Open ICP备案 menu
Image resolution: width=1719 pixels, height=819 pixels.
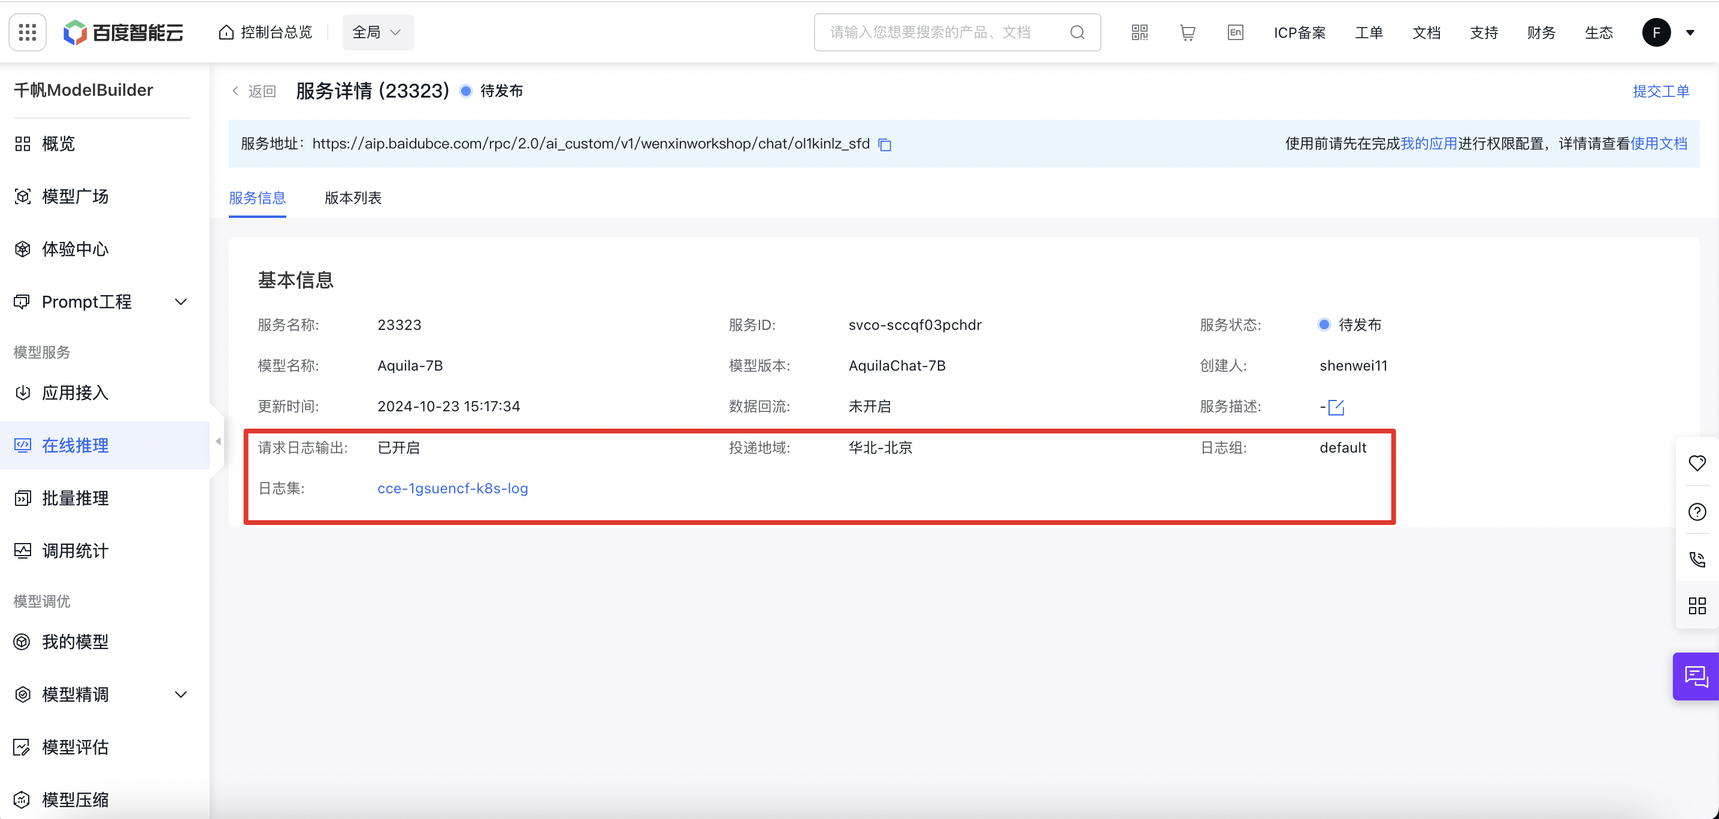click(1299, 32)
